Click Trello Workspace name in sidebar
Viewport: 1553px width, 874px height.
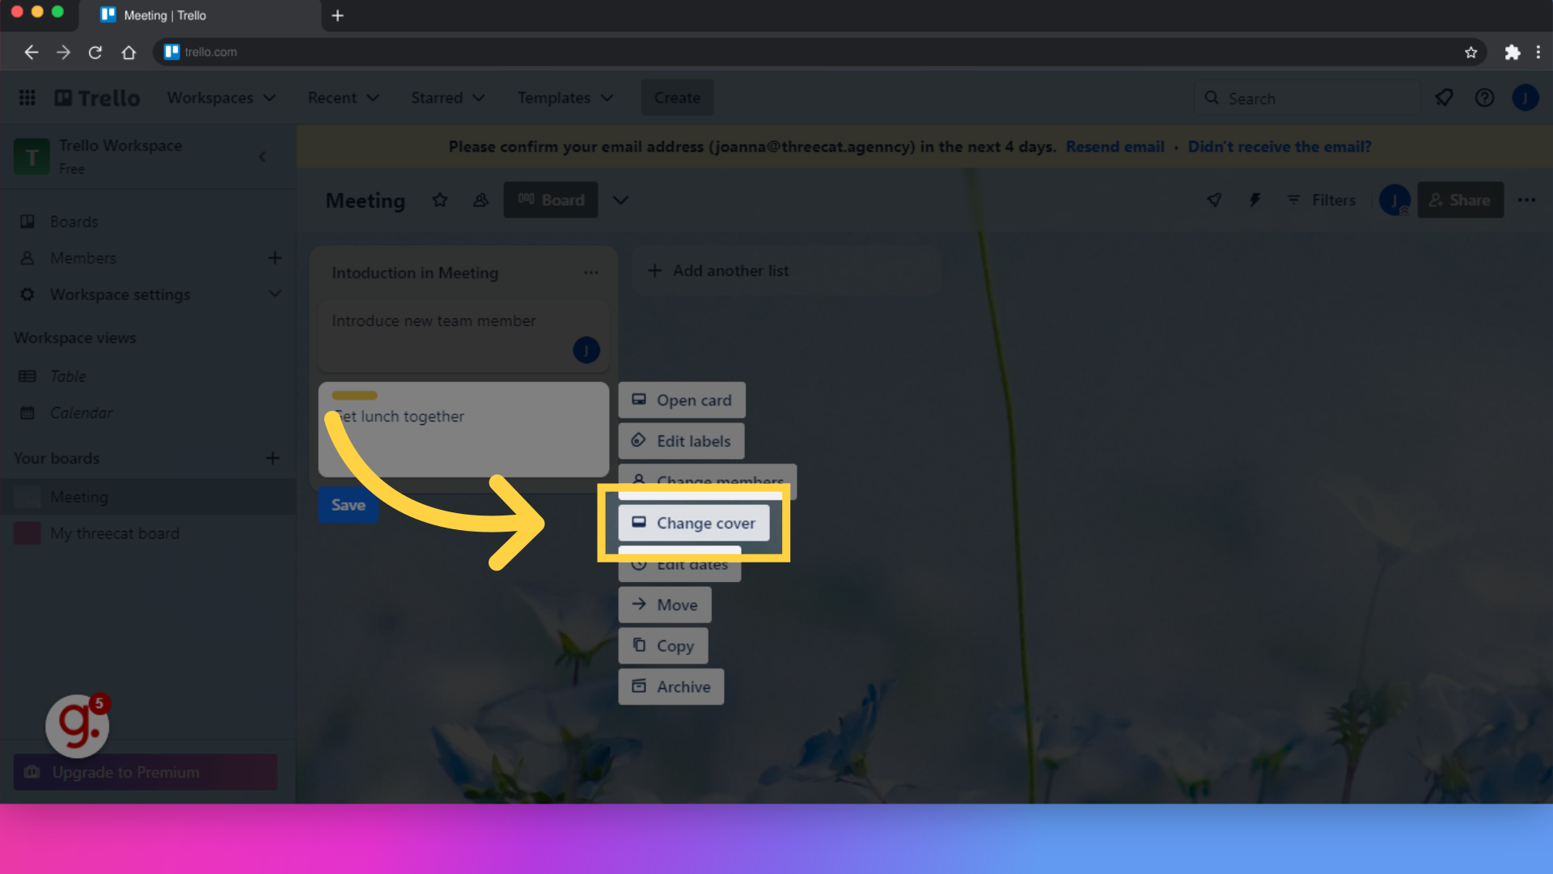(121, 146)
